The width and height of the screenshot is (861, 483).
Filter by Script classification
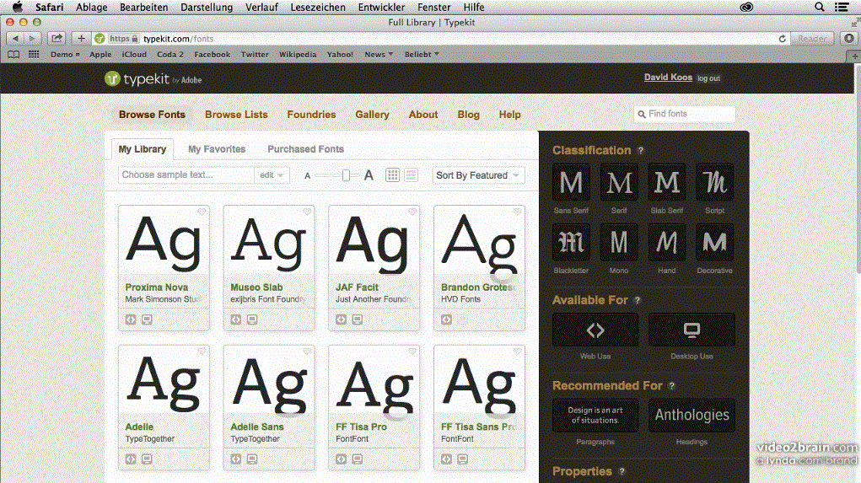(x=714, y=182)
